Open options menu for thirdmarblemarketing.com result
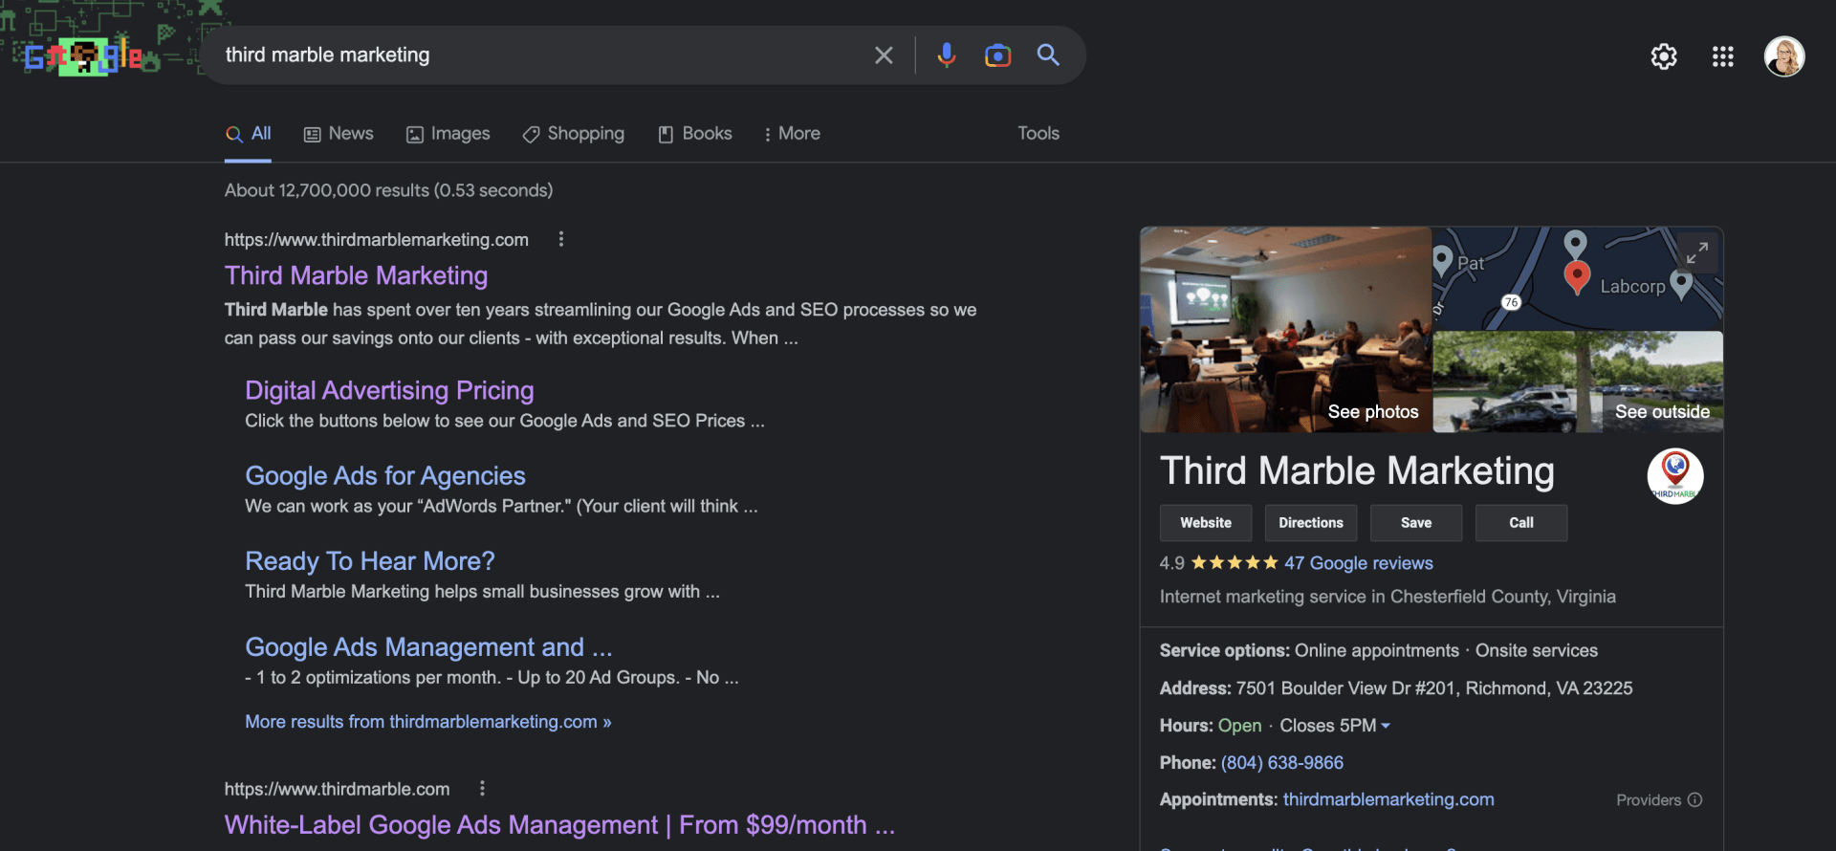1836x851 pixels. point(561,239)
